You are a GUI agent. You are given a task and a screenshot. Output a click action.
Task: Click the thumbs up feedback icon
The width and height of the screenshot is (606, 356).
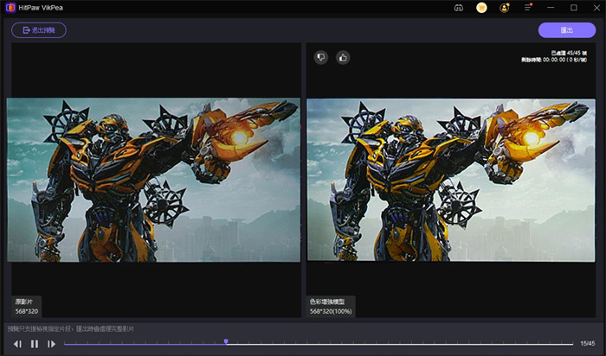coord(343,58)
